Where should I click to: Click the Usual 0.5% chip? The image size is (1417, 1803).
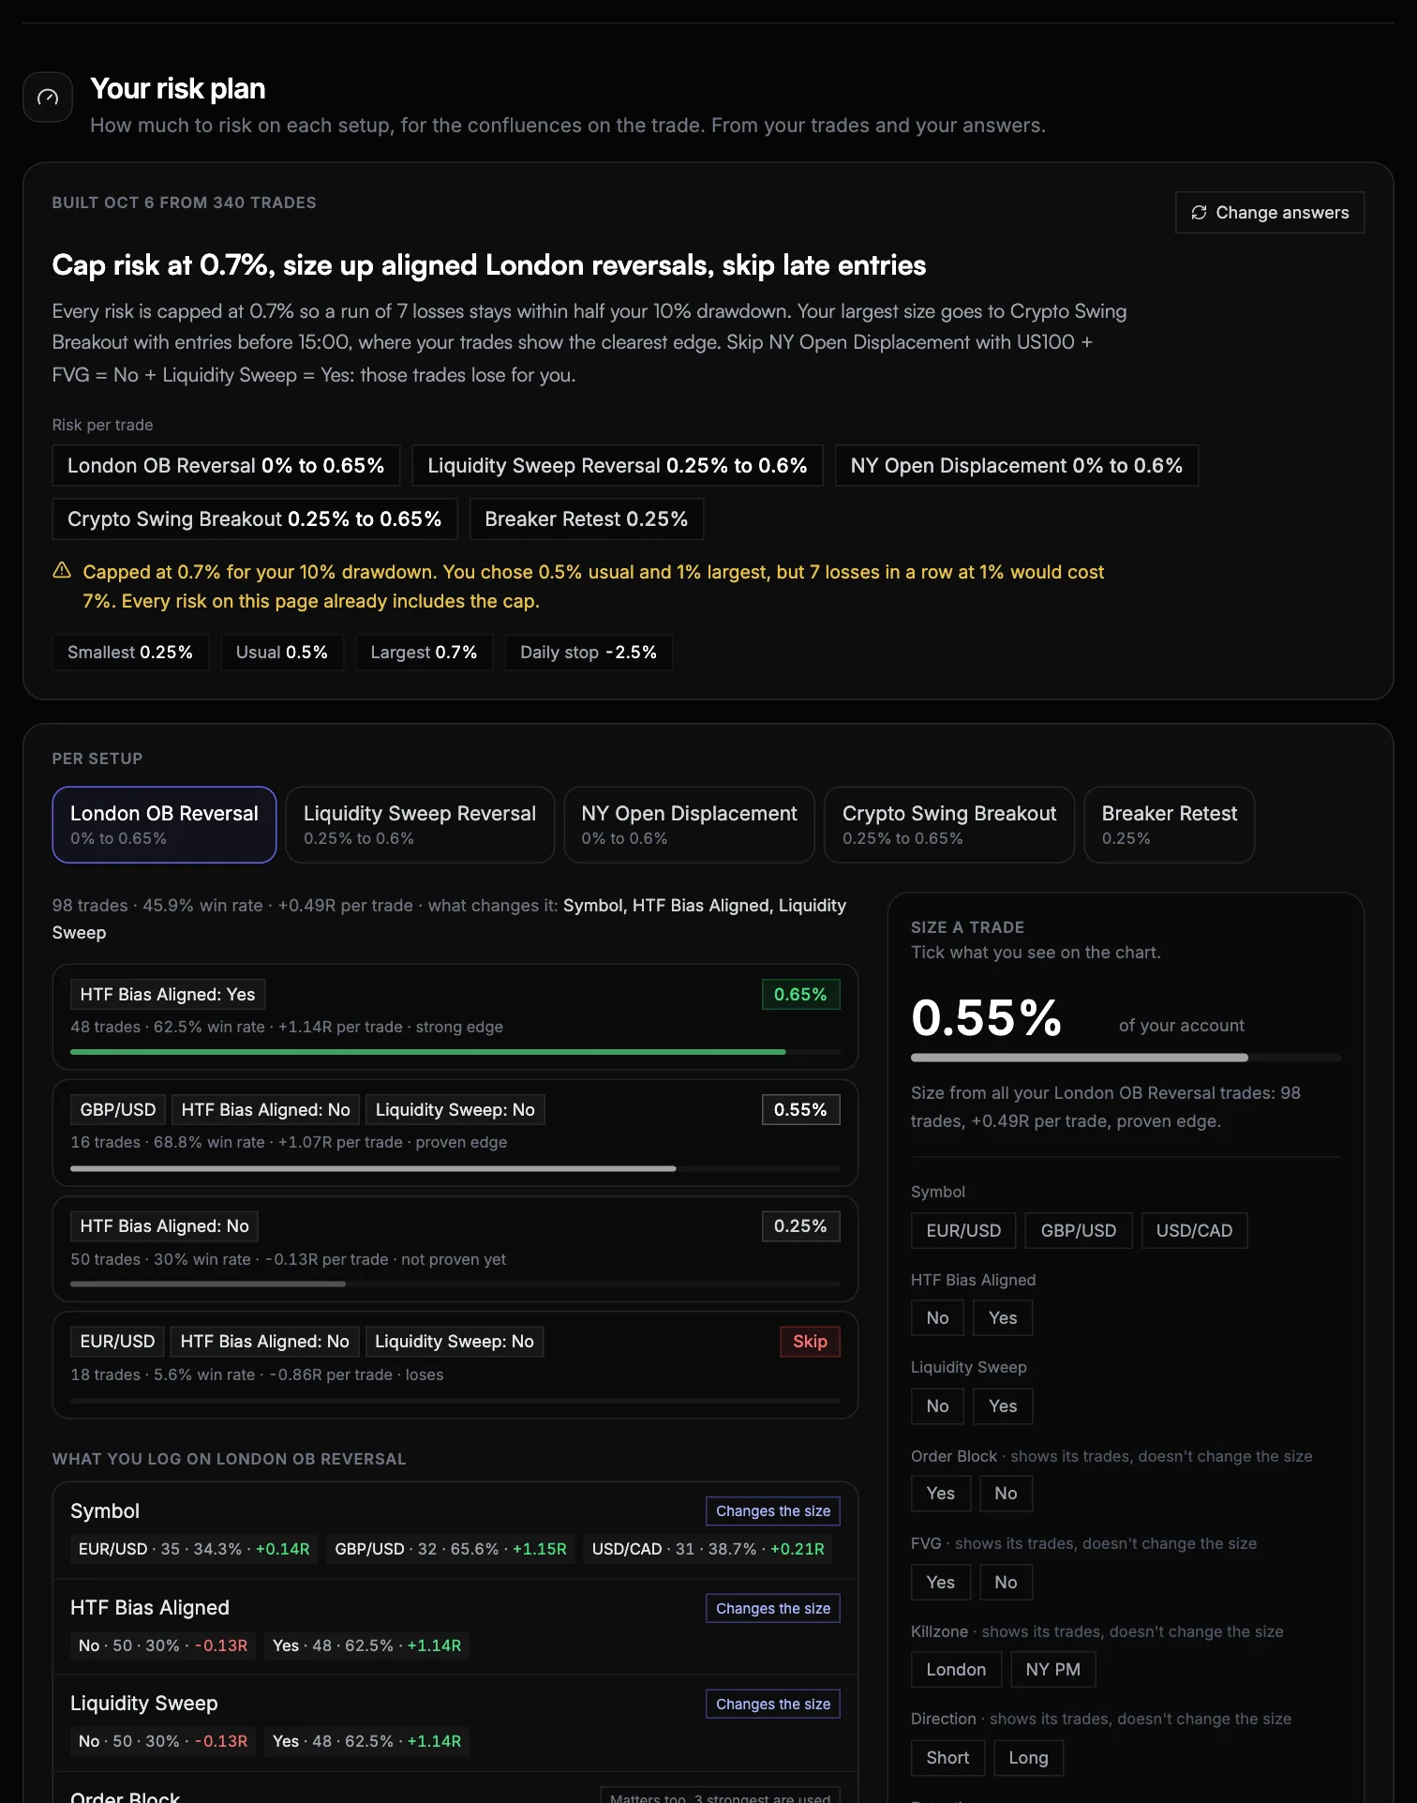coord(282,652)
